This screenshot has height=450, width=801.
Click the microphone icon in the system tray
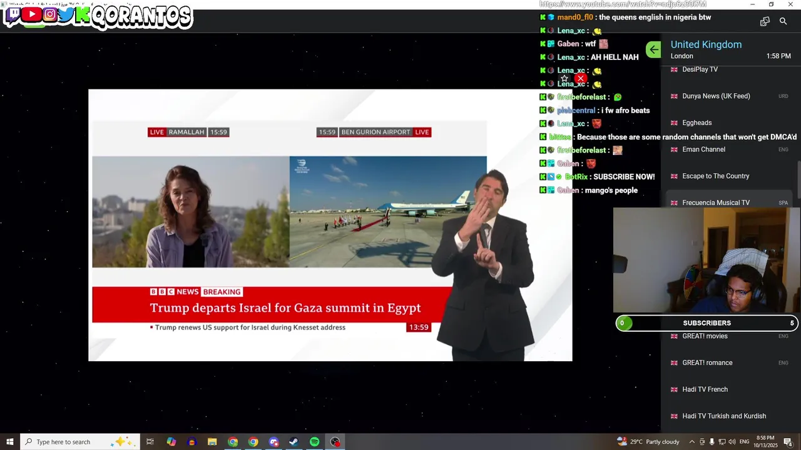(712, 442)
